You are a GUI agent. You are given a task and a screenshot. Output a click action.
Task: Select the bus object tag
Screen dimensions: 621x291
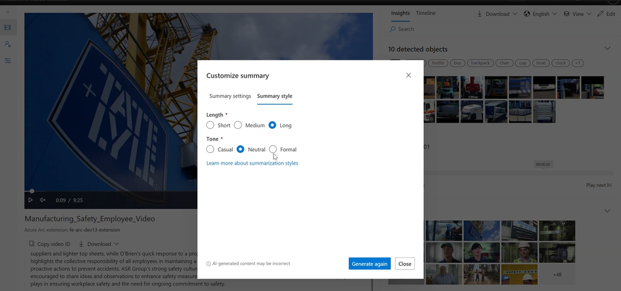[x=458, y=63]
